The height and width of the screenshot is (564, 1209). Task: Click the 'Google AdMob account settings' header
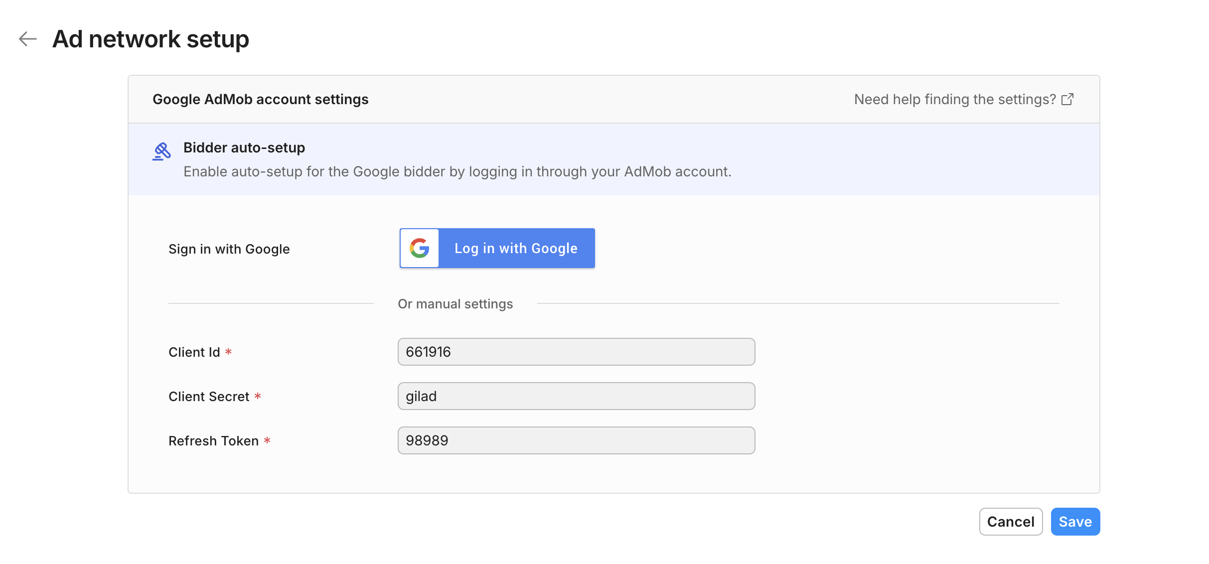(260, 100)
